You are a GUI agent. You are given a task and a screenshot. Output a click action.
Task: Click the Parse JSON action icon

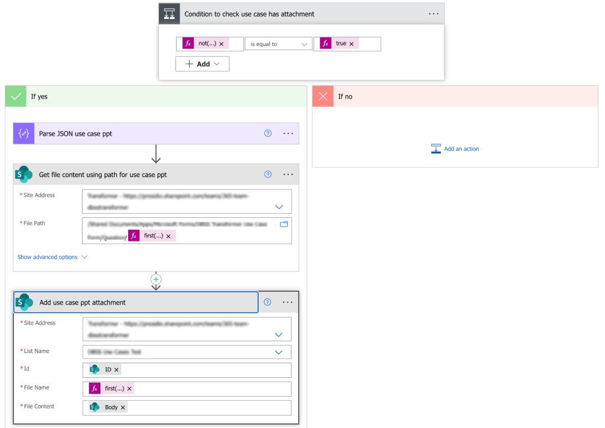click(23, 133)
